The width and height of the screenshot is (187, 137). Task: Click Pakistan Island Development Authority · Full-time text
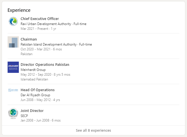tap(56, 44)
